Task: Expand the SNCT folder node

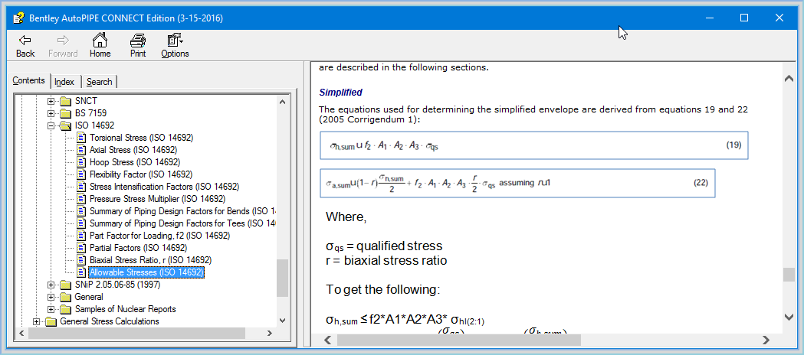Action: pyautogui.click(x=51, y=101)
